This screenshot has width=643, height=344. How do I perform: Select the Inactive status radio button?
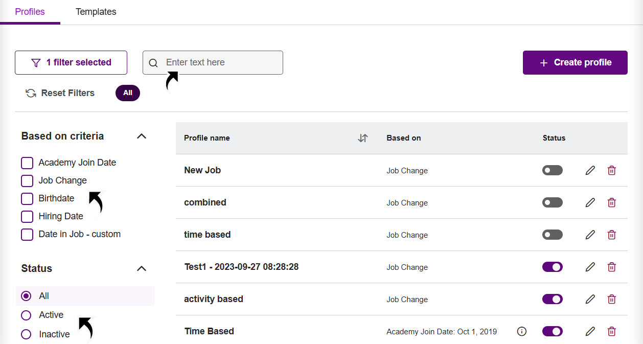[26, 334]
